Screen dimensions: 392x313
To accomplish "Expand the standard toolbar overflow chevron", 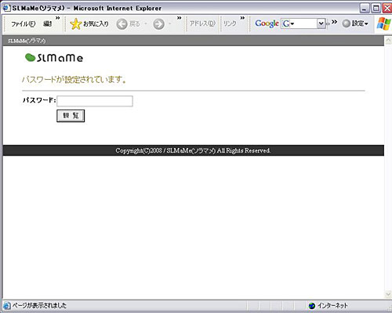I will tap(179, 18).
